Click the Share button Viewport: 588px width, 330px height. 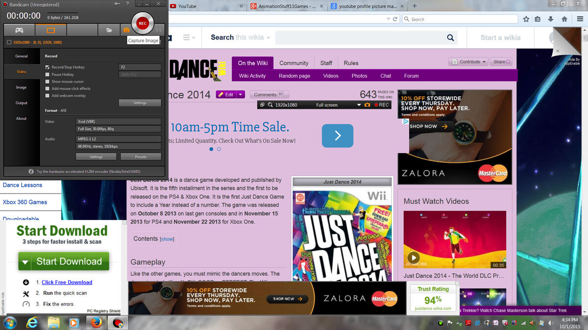pyautogui.click(x=502, y=62)
